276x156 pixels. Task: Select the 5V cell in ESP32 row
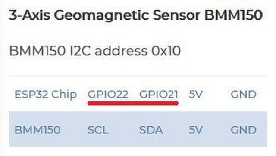tap(196, 94)
